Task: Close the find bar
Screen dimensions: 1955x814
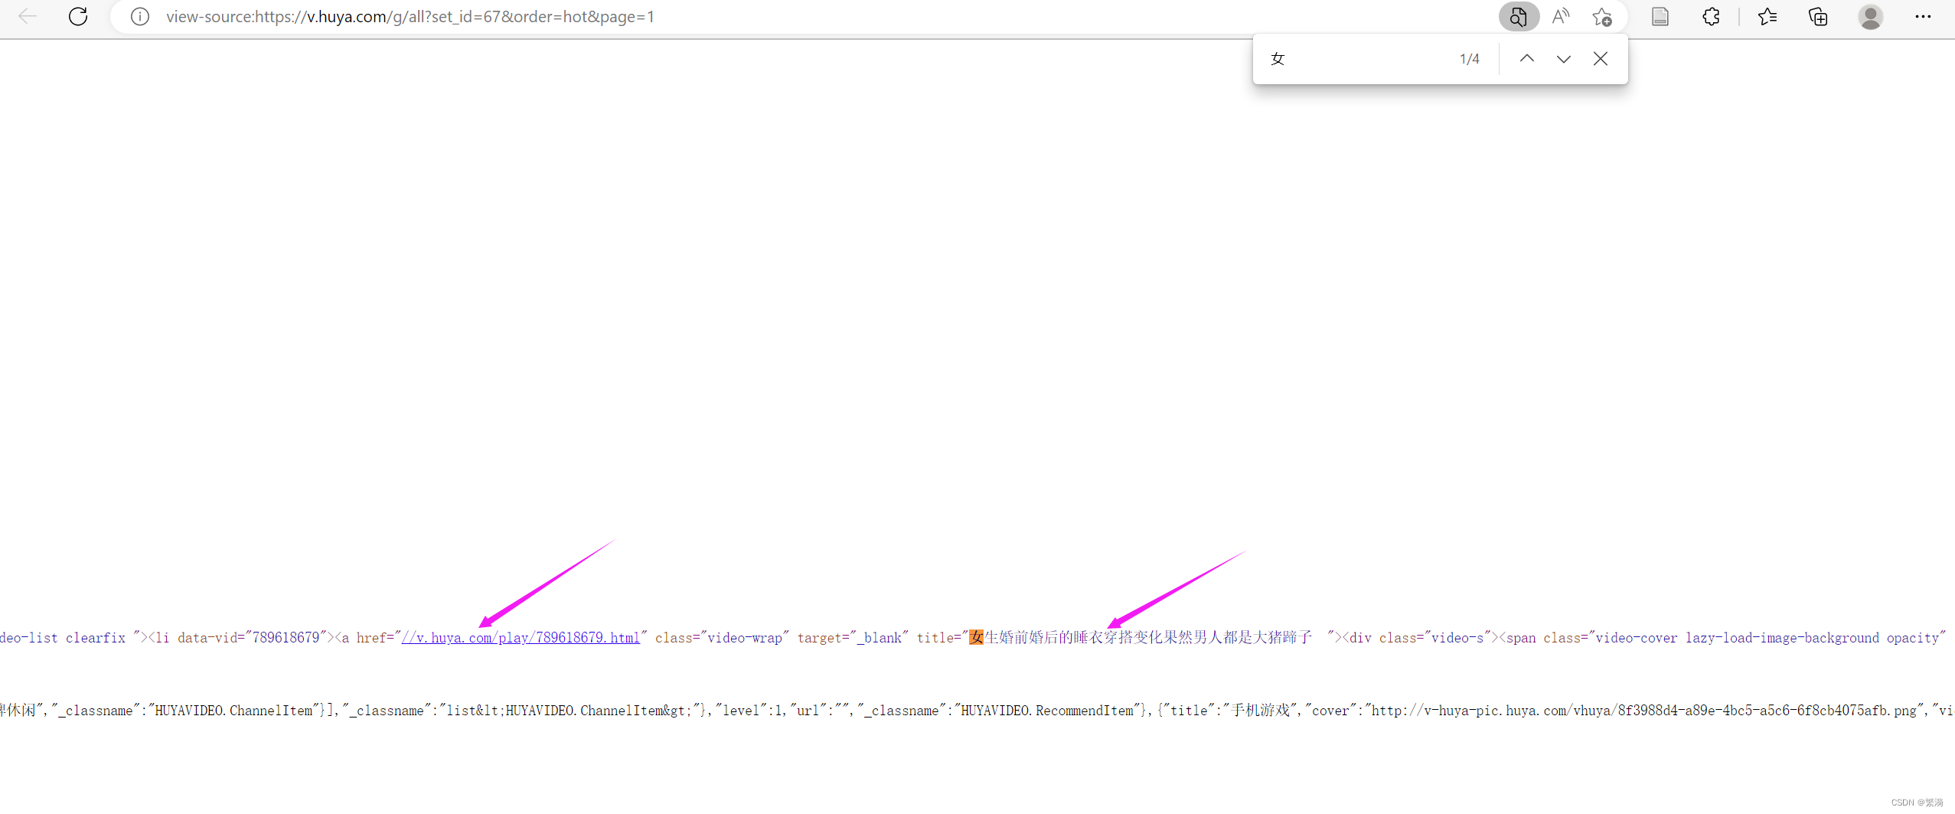Action: pyautogui.click(x=1601, y=59)
